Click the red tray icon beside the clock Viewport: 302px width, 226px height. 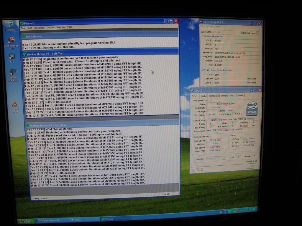(248, 210)
